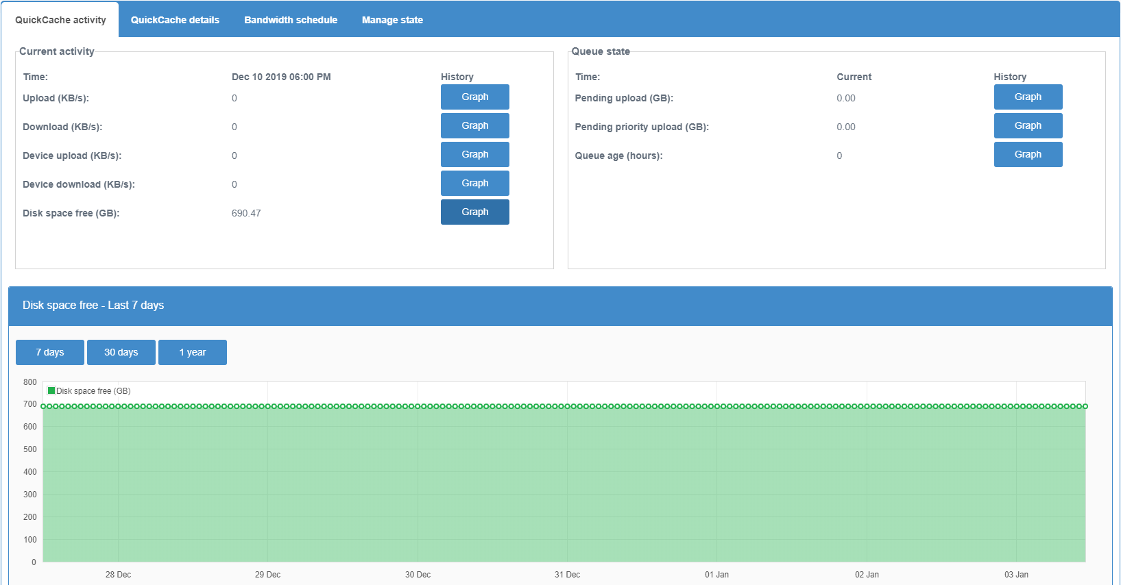
Task: Select the 7 days range
Action: point(50,353)
